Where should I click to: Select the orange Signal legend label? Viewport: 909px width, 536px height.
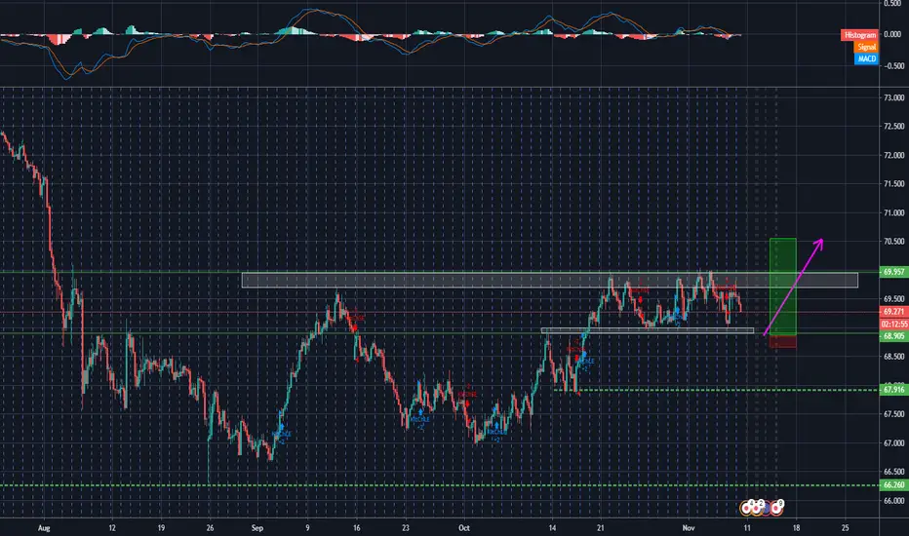click(866, 47)
